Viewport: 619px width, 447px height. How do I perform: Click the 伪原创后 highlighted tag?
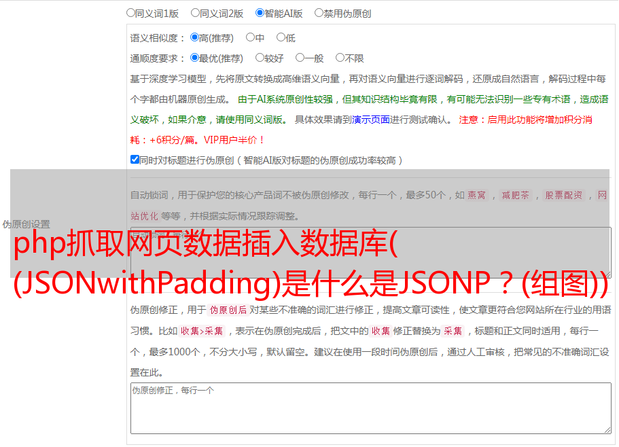point(228,310)
